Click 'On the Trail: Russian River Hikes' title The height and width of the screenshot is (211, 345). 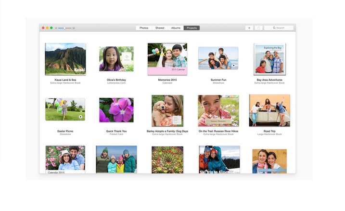pos(218,131)
